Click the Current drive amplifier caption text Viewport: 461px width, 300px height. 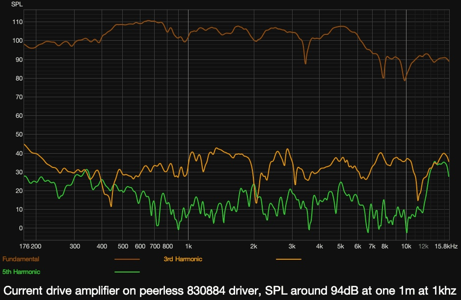coord(230,291)
